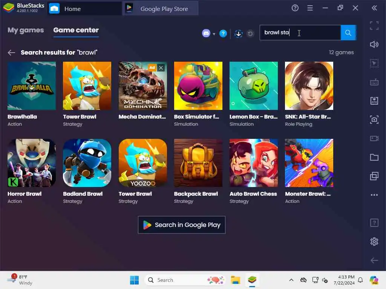Open Tower Brawl thumbnail without YOOZOO label
The width and height of the screenshot is (386, 289).
(87, 85)
